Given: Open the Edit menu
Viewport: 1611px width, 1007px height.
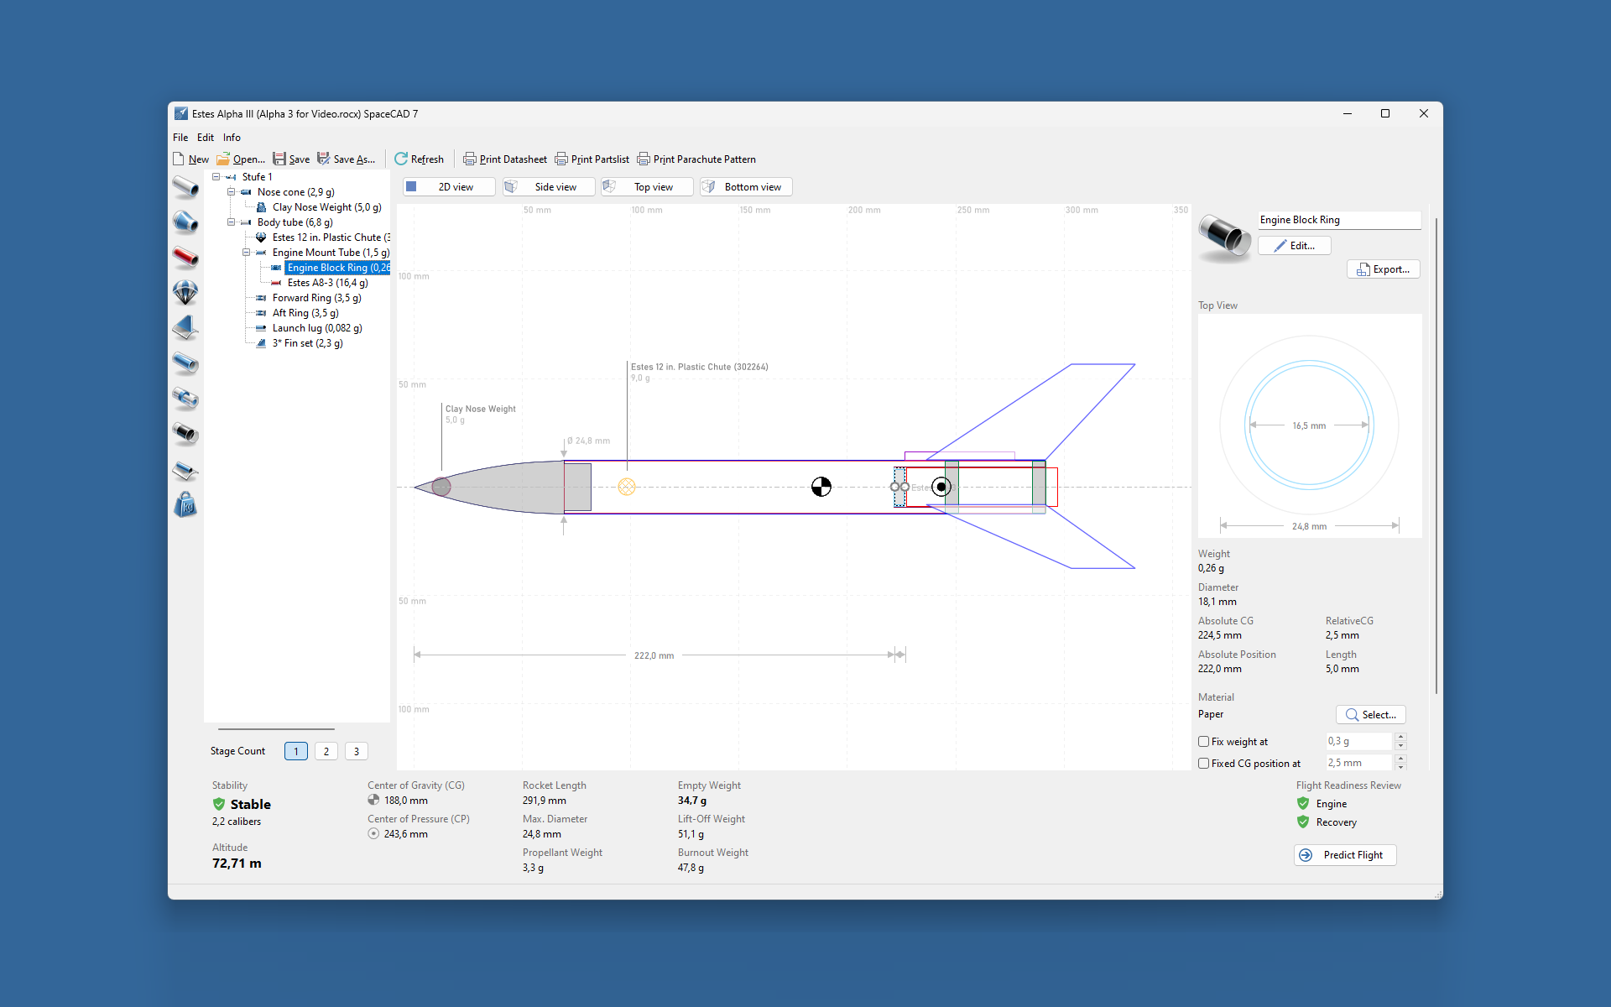Looking at the screenshot, I should (206, 138).
